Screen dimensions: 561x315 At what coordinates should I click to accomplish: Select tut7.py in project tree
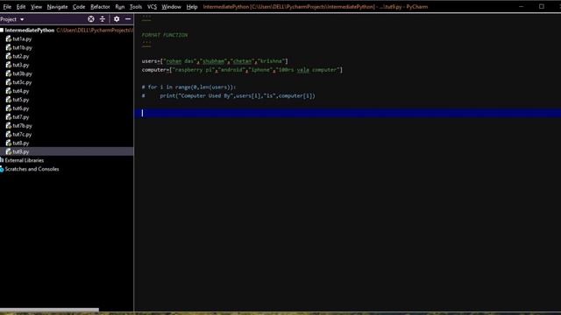[x=21, y=117]
